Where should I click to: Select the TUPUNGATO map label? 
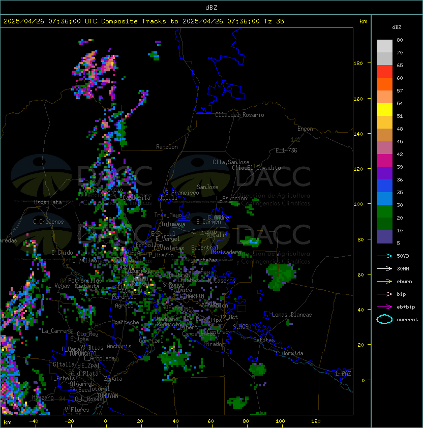[x=82, y=353]
